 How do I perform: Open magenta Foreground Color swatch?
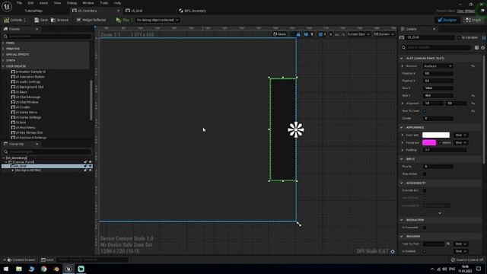429,142
